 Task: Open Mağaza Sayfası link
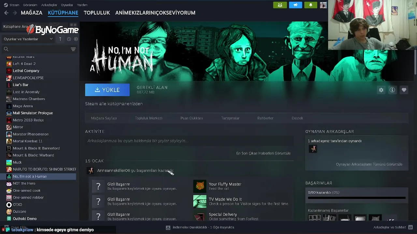[104, 118]
